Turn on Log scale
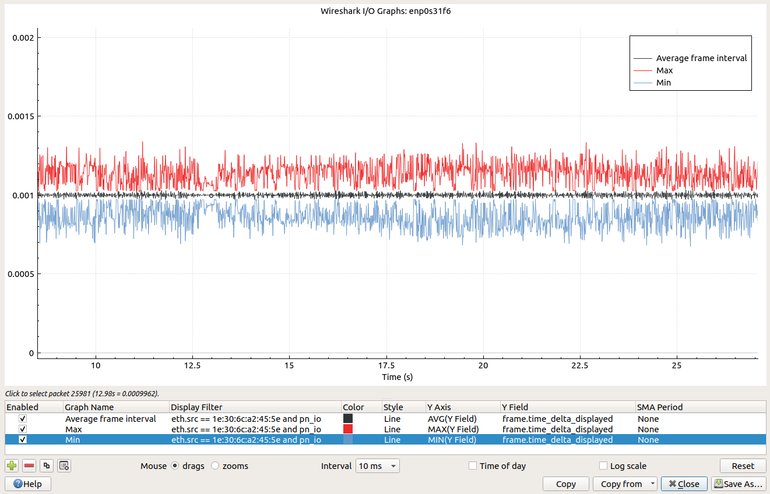Screen dimensions: 770x494 (x=603, y=466)
